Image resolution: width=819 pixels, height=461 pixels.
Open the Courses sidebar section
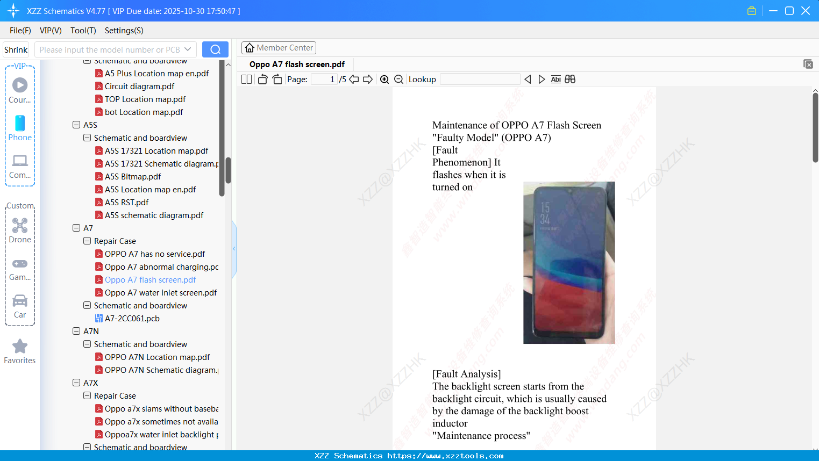tap(20, 90)
